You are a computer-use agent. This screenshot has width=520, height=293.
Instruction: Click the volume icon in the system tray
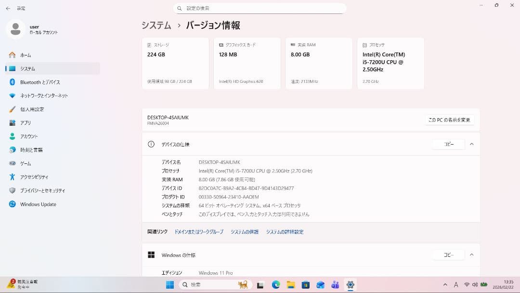pos(475,285)
